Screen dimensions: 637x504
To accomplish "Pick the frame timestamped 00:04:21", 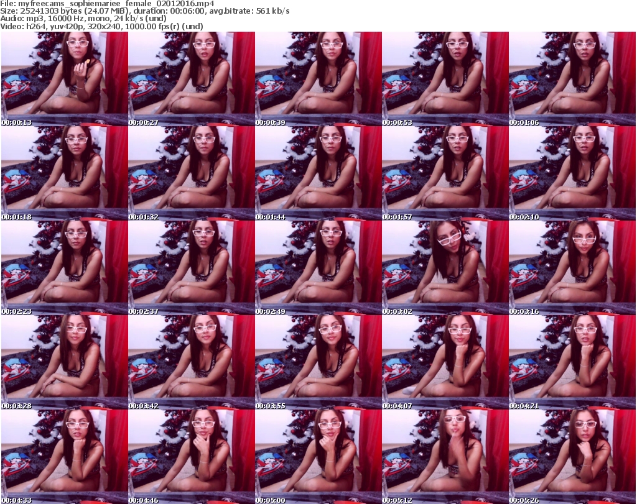I will tap(572, 363).
